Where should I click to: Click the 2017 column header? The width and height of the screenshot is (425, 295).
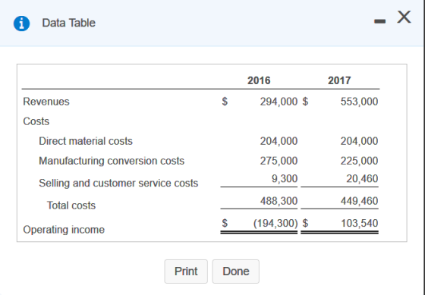[x=339, y=80]
